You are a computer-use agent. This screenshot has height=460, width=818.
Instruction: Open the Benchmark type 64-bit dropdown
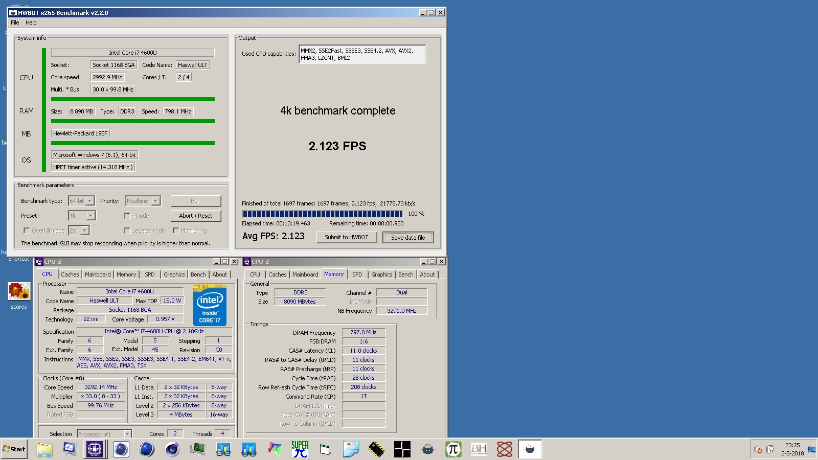tap(82, 201)
